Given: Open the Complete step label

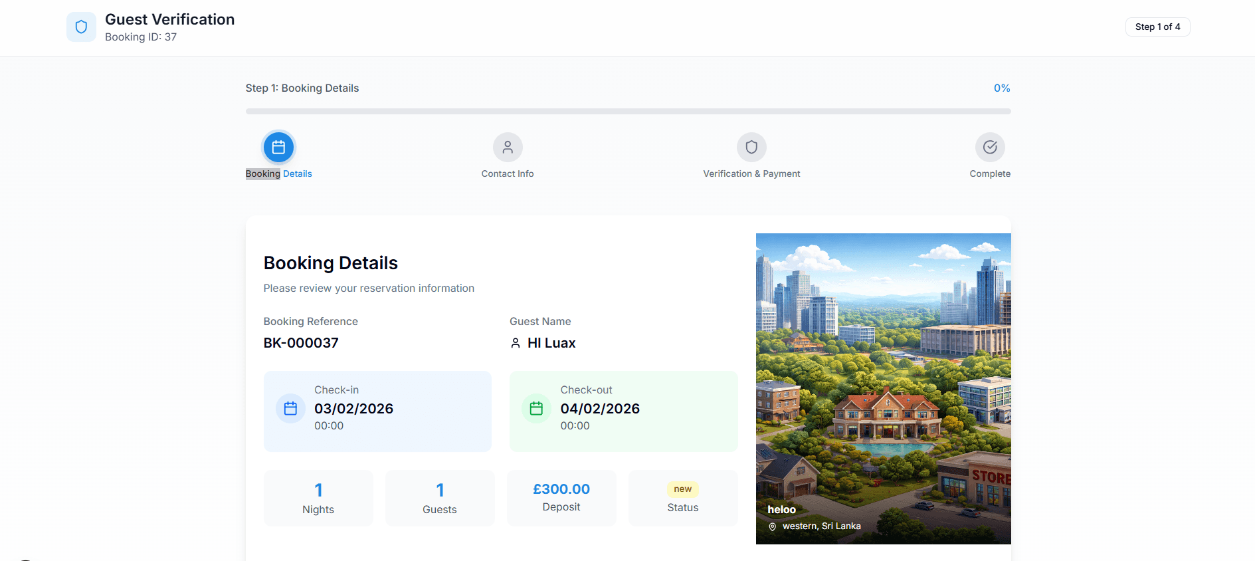Looking at the screenshot, I should click(x=990, y=173).
